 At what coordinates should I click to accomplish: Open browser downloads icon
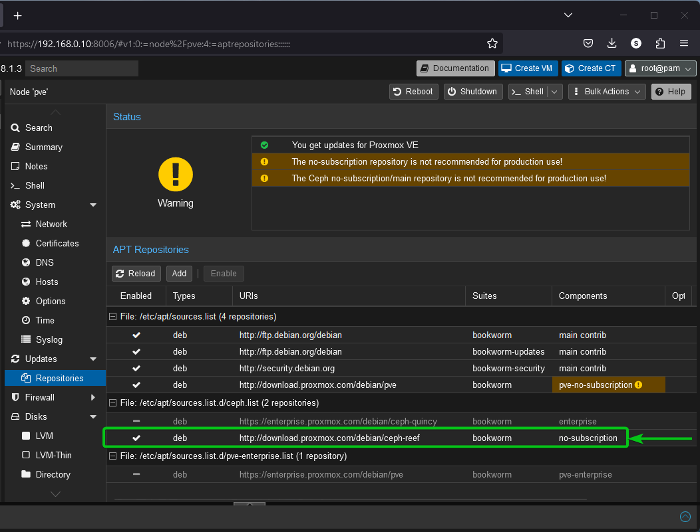(612, 43)
